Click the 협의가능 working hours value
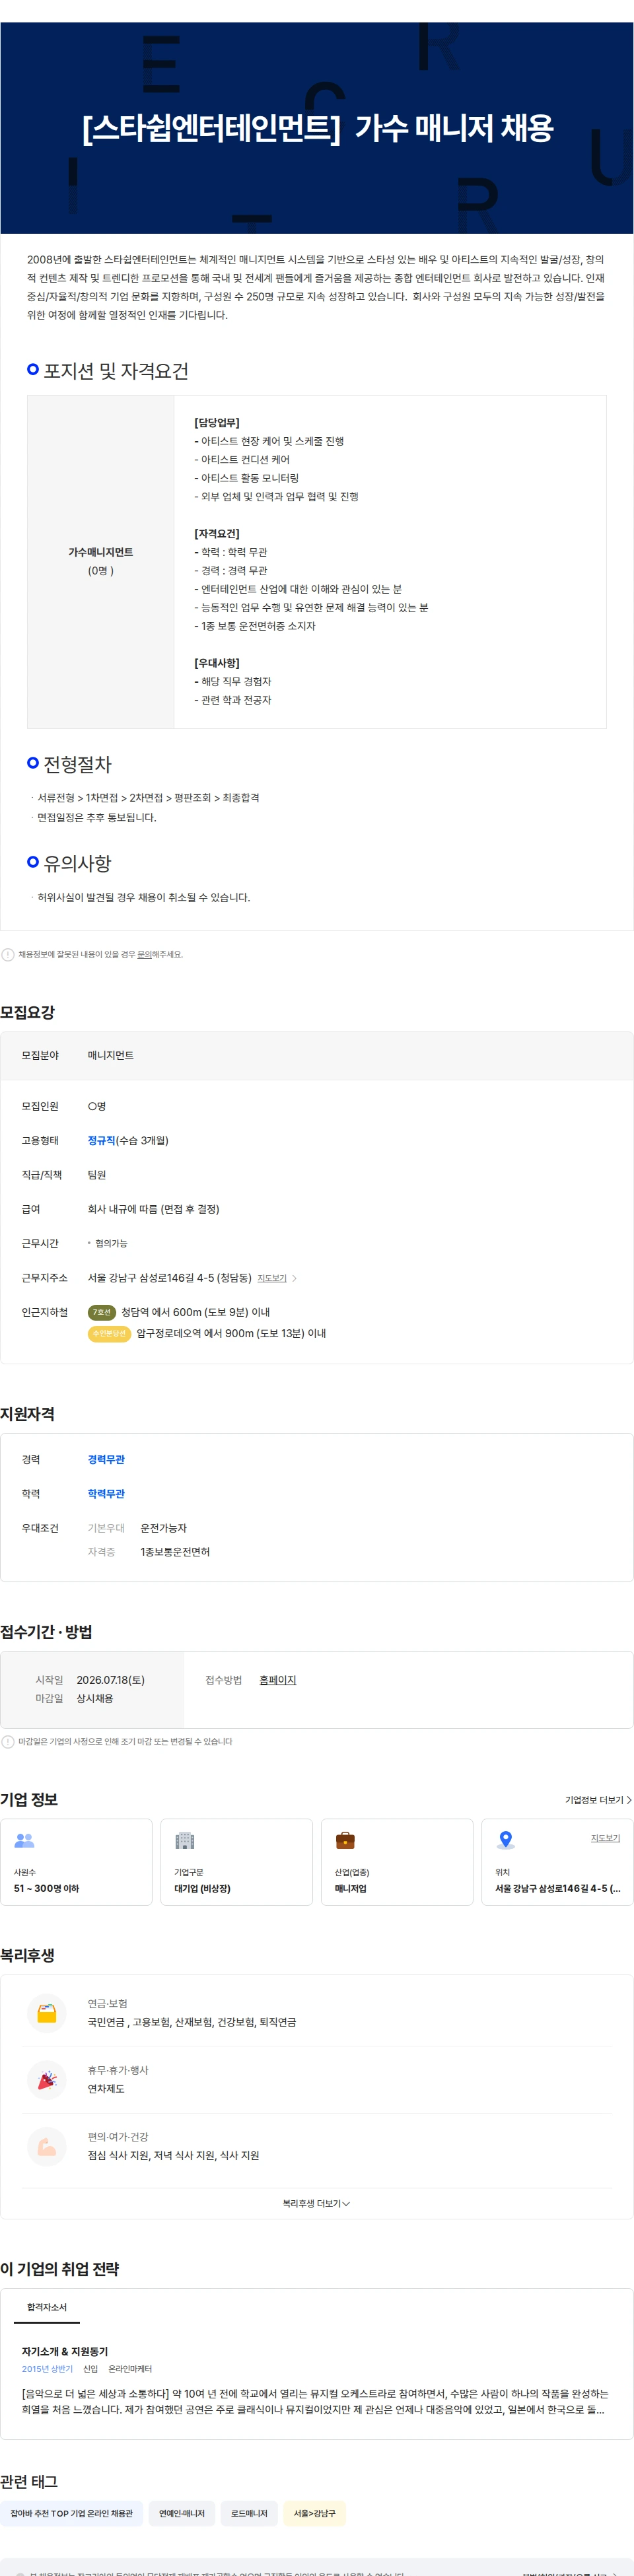Image resolution: width=634 pixels, height=2576 pixels. click(111, 1243)
